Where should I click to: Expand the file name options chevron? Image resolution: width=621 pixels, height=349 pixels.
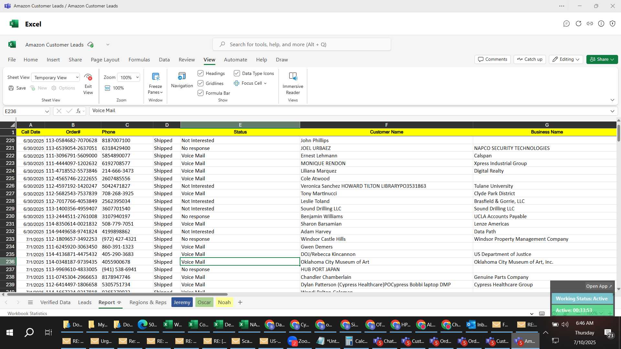tap(108, 45)
